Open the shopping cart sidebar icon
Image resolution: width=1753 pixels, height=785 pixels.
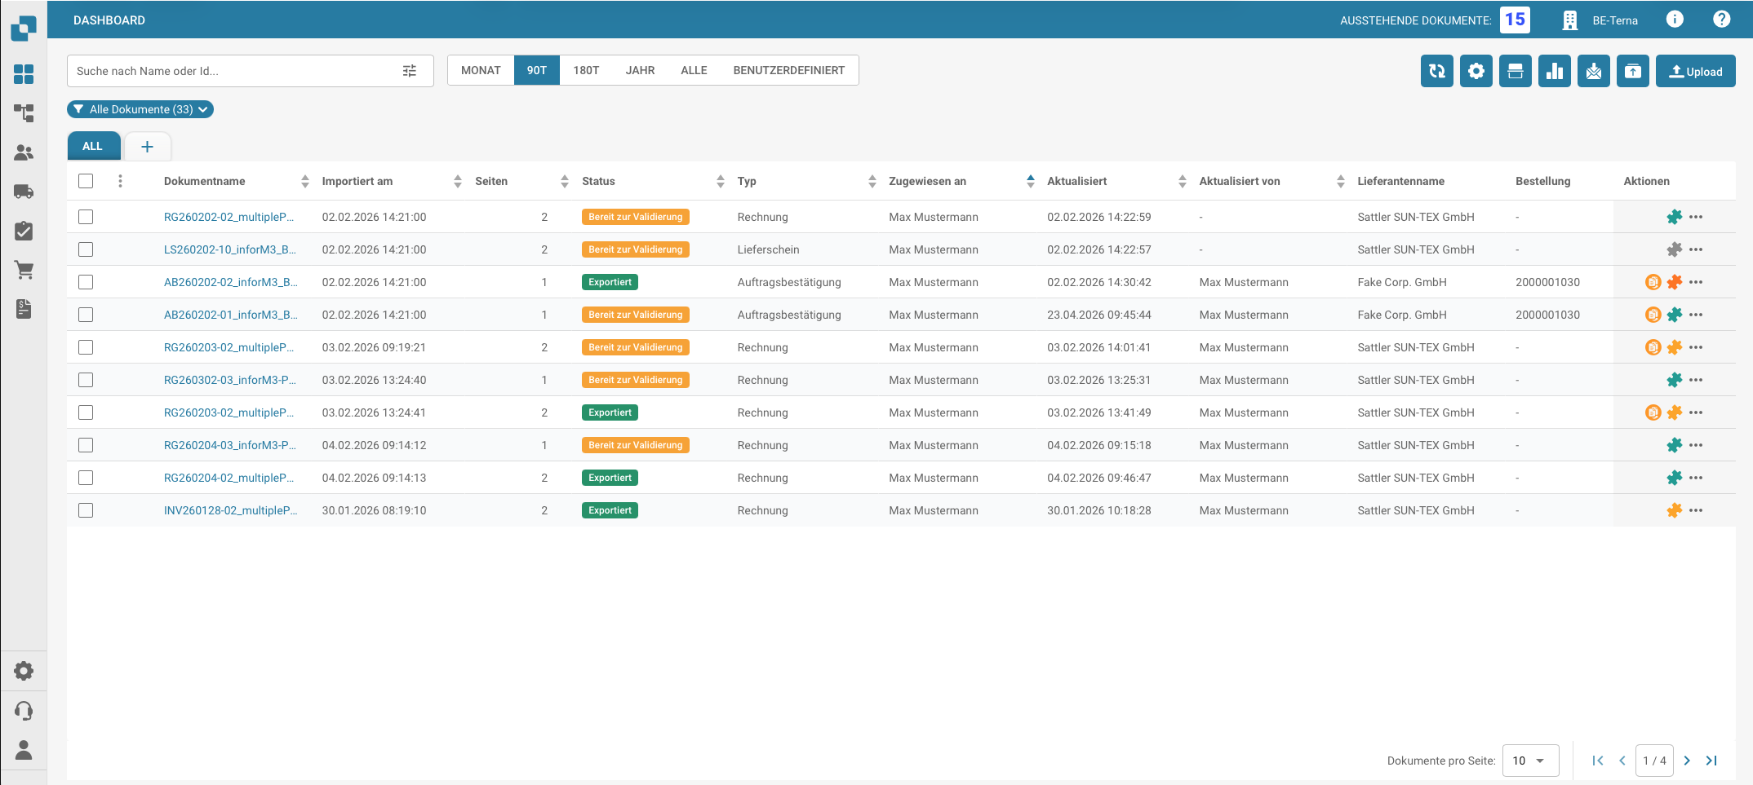tap(24, 270)
